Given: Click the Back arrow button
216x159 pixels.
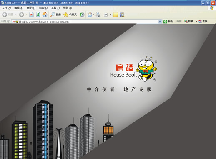Looking at the screenshot, I should coord(5,15).
